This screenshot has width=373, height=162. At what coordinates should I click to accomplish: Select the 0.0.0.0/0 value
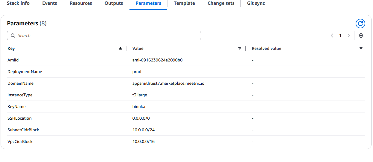141,118
